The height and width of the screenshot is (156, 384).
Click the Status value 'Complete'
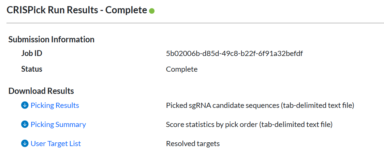tap(182, 69)
